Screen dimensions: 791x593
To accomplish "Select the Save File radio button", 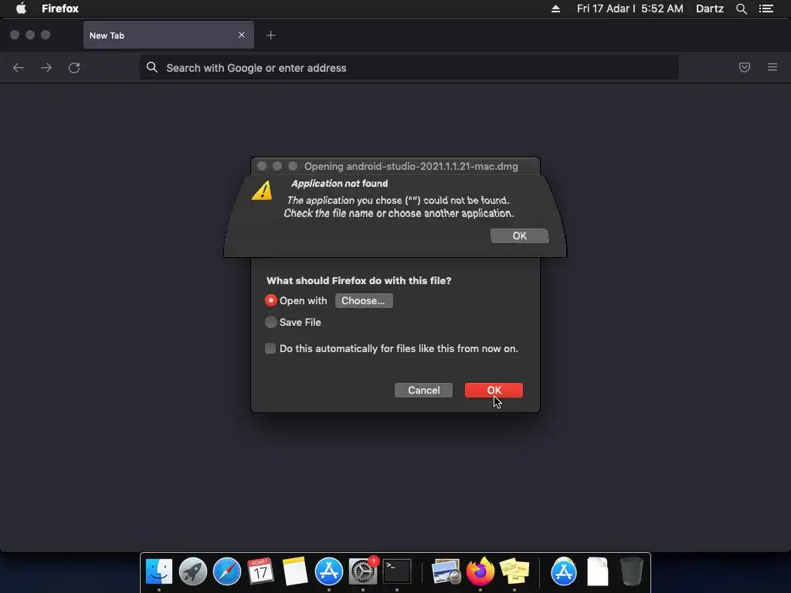I will click(x=271, y=322).
